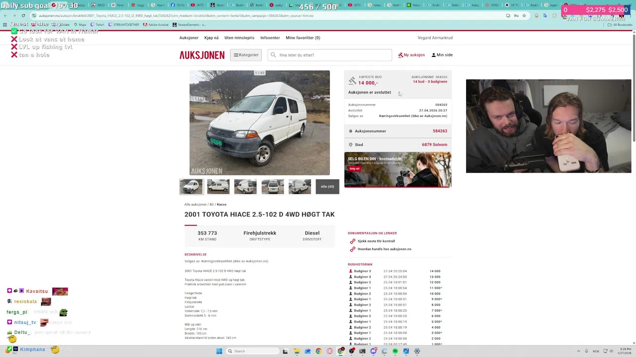Screen dimensions: 636x357
Task: Click the '6879 Solvorn' location value
Action: click(435, 145)
